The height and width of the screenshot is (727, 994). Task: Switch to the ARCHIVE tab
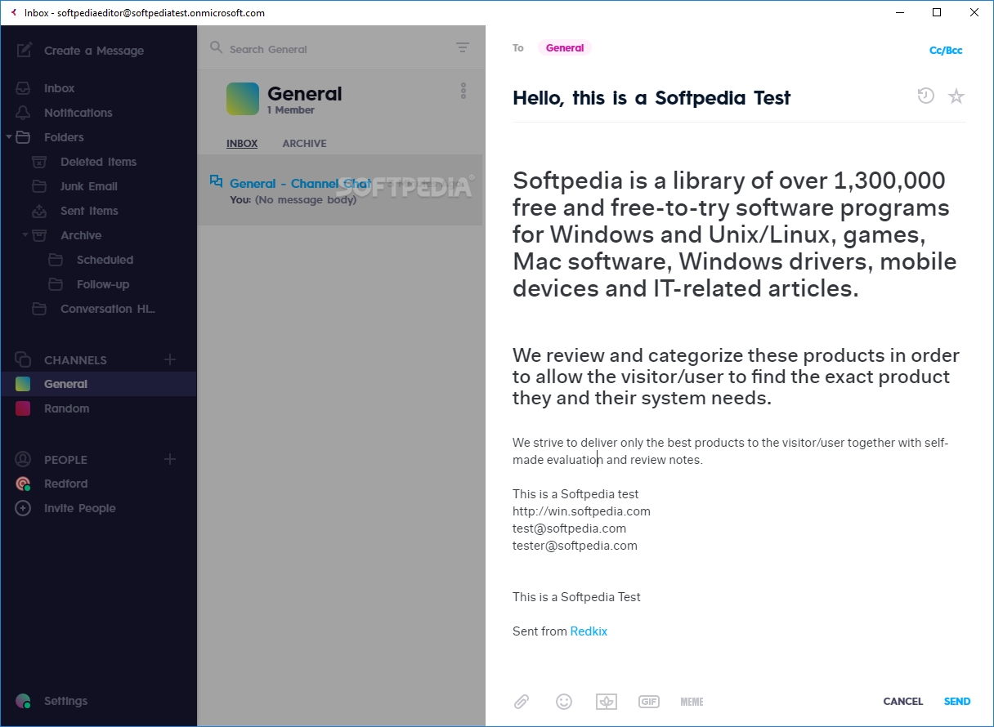(x=304, y=144)
